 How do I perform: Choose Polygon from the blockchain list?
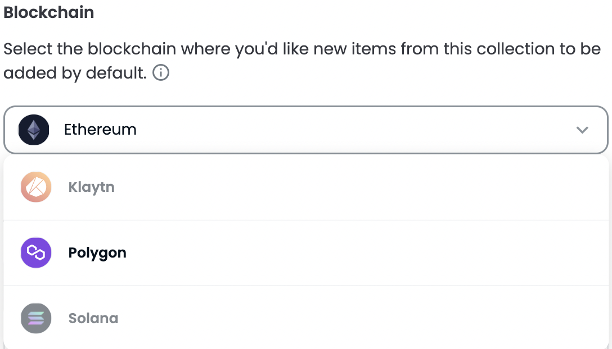(306, 253)
